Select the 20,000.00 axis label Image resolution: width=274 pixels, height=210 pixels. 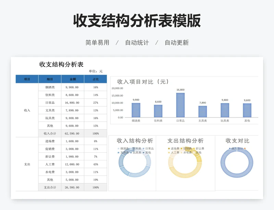click(x=117, y=88)
